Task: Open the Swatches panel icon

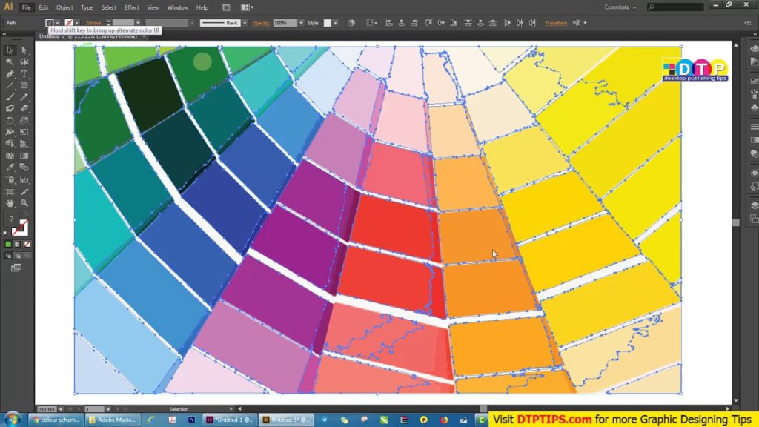Action: (755, 80)
